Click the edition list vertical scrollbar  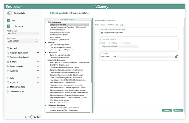[92, 51]
